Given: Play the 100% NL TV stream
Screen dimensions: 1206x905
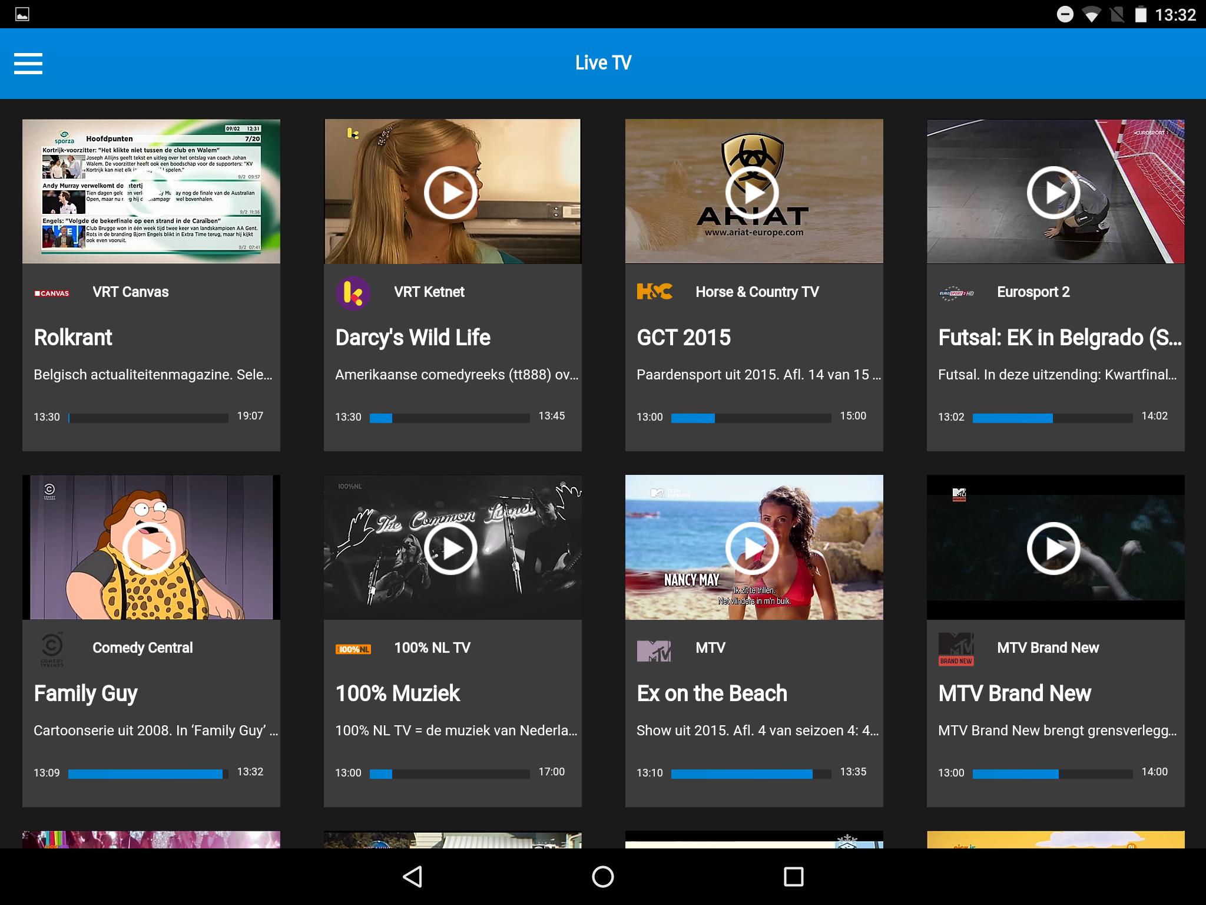Looking at the screenshot, I should 450,548.
